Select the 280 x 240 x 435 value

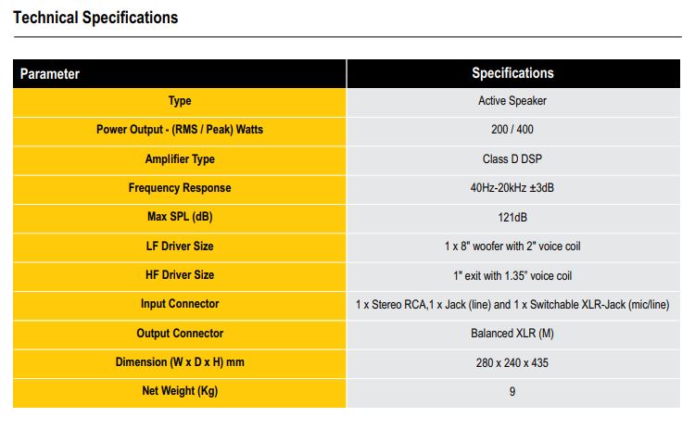[x=512, y=362]
